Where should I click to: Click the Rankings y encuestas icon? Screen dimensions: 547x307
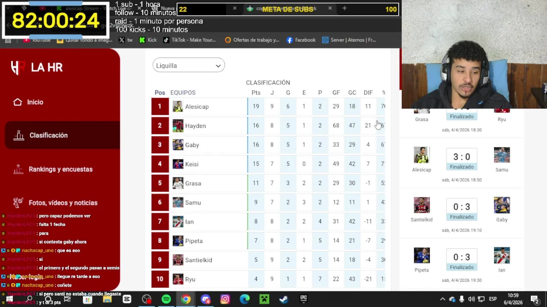pyautogui.click(x=18, y=169)
